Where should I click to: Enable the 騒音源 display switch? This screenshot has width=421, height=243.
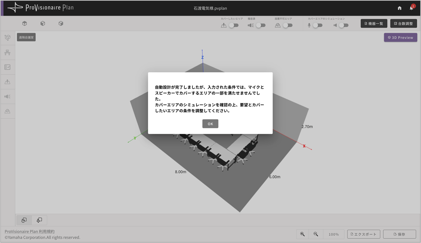(x=260, y=26)
